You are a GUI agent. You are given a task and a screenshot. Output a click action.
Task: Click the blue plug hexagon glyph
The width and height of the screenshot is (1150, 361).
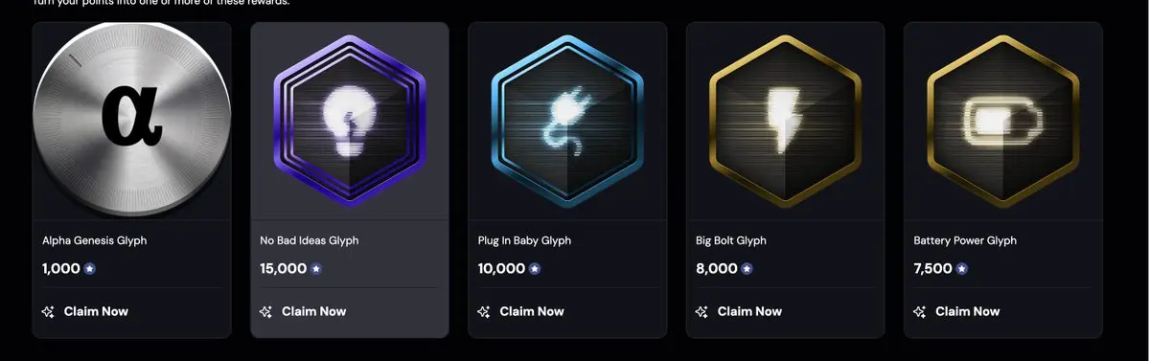(x=566, y=121)
